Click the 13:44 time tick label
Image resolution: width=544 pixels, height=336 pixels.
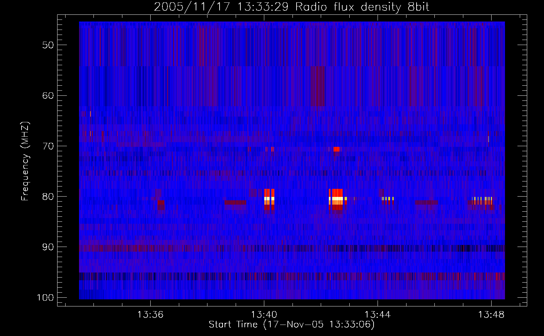tap(378, 315)
